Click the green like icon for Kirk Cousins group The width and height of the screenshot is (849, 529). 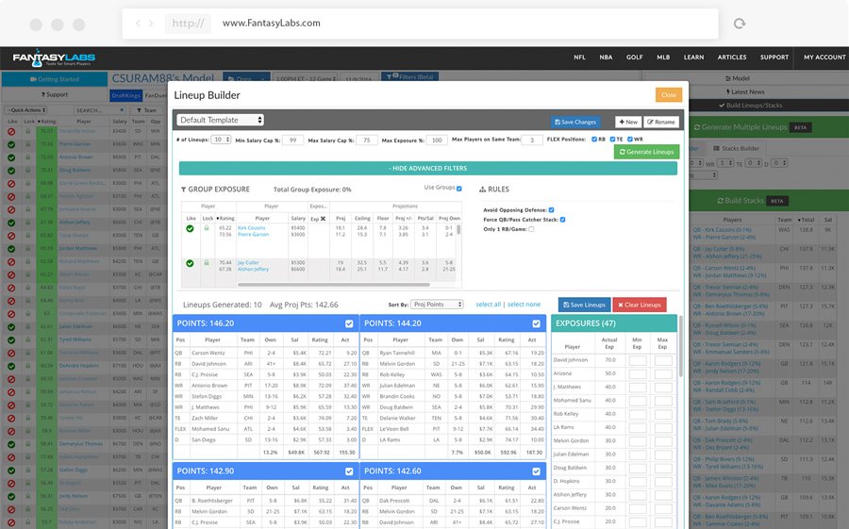(190, 228)
